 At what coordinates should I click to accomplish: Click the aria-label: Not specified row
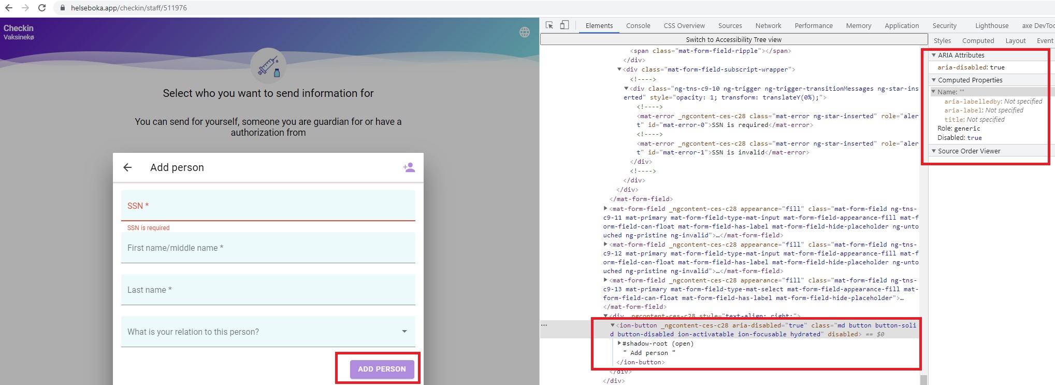click(984, 110)
